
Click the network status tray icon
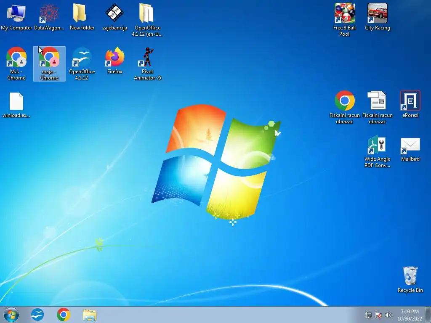[x=368, y=315]
